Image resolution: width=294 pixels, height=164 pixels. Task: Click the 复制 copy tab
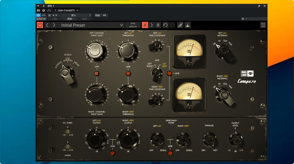click(x=69, y=19)
